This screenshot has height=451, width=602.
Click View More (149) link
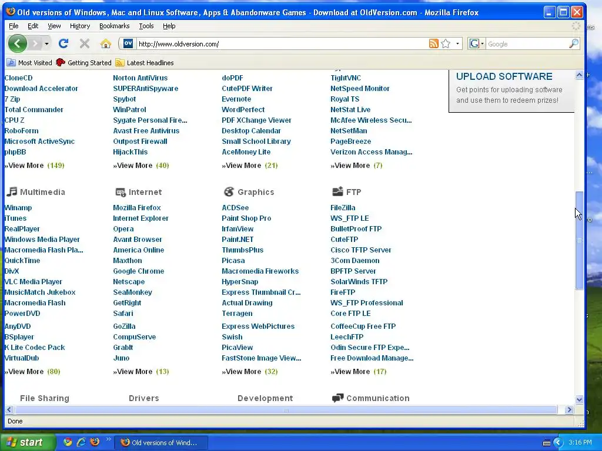point(35,165)
